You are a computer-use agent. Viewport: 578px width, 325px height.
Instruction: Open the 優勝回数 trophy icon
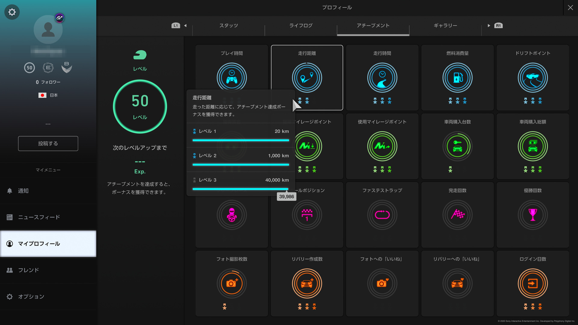533,215
